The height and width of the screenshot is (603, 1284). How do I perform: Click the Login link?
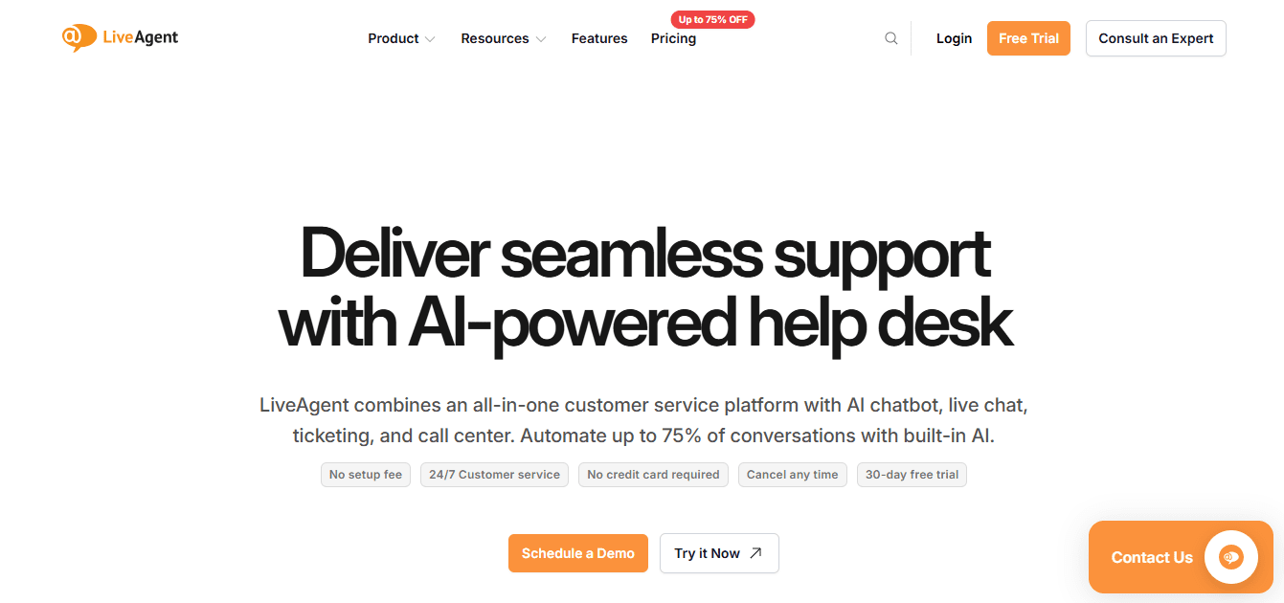point(954,38)
